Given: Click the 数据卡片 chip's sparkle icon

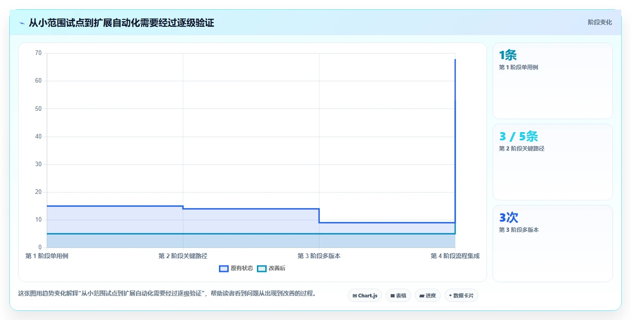Looking at the screenshot, I should pos(450,296).
